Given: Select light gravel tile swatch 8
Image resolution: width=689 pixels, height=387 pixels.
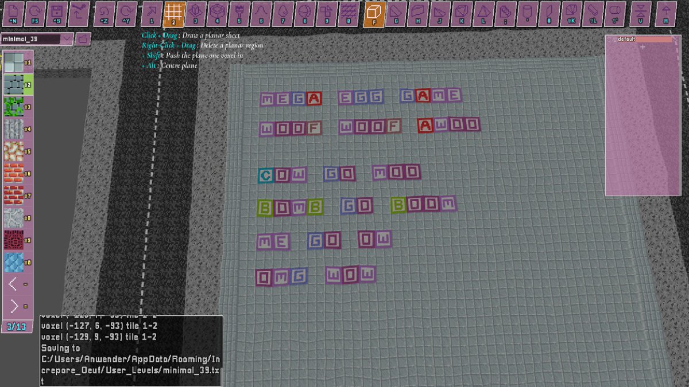Looking at the screenshot, I should coord(14,218).
